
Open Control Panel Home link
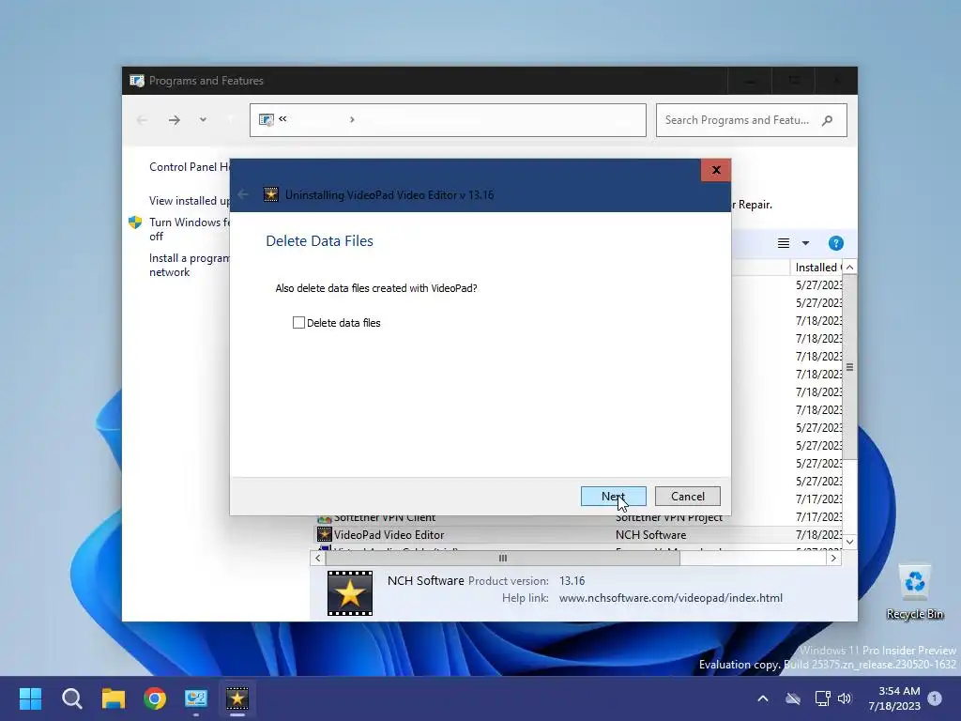190,167
